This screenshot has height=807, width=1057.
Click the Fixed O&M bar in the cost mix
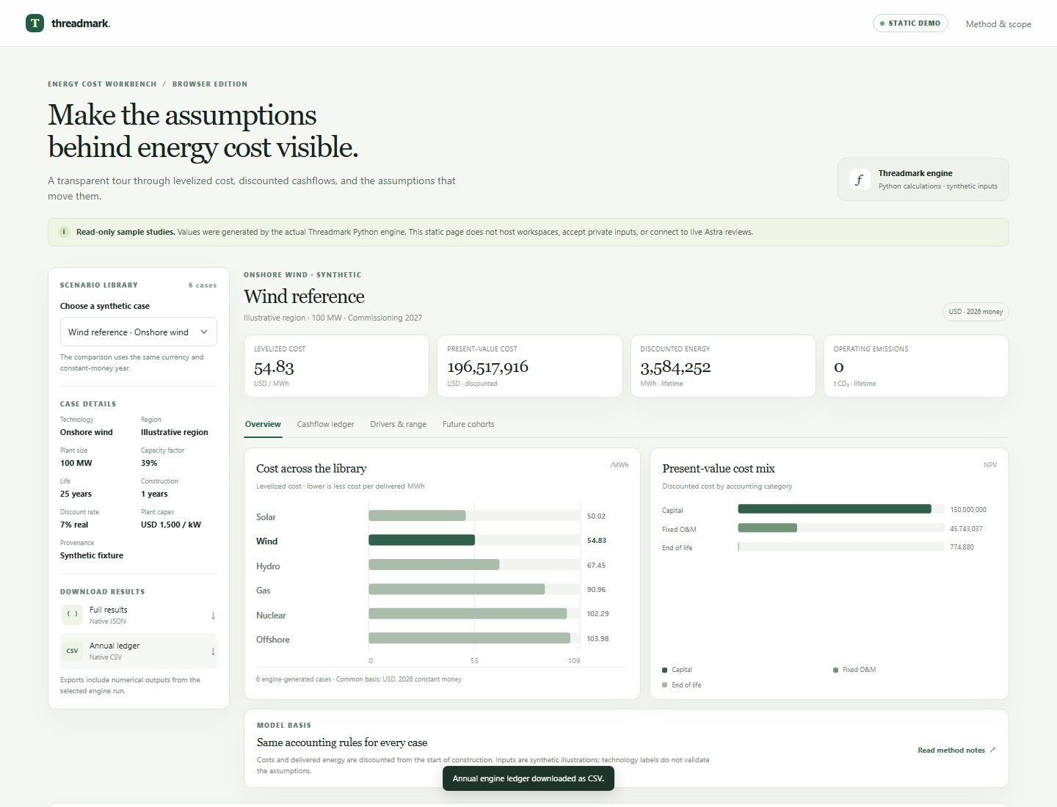(x=767, y=528)
